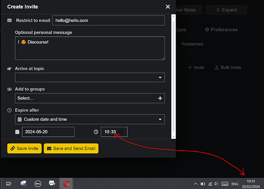Screen dimensions: 264x189
Task: Click the pointing hand icon by Arrive at topic
Action: 9,69
